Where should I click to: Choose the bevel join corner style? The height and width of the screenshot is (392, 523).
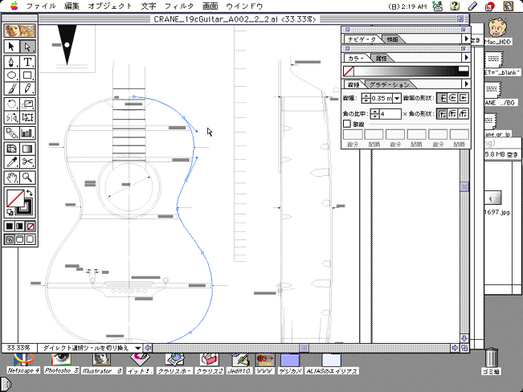tap(464, 114)
